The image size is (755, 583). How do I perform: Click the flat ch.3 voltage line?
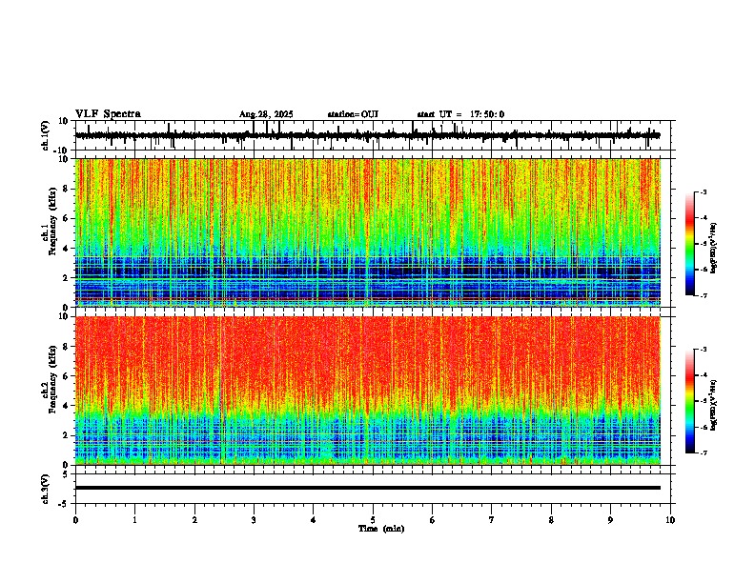click(368, 488)
